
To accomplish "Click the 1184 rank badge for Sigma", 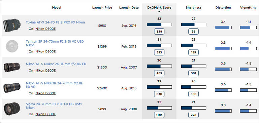I will pyautogui.click(x=159, y=115).
